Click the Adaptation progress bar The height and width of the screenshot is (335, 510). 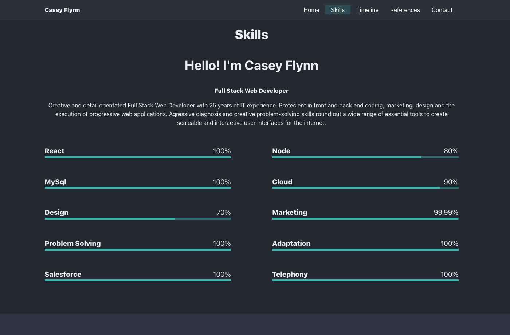[x=365, y=249]
